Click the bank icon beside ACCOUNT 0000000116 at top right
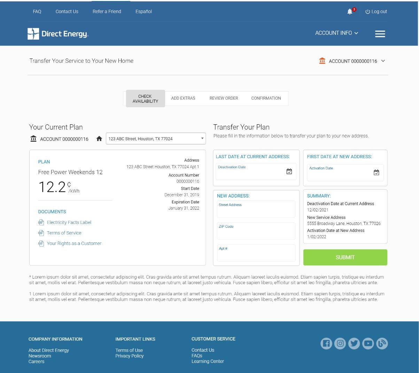Viewport: 419px width, 373px height. click(322, 61)
